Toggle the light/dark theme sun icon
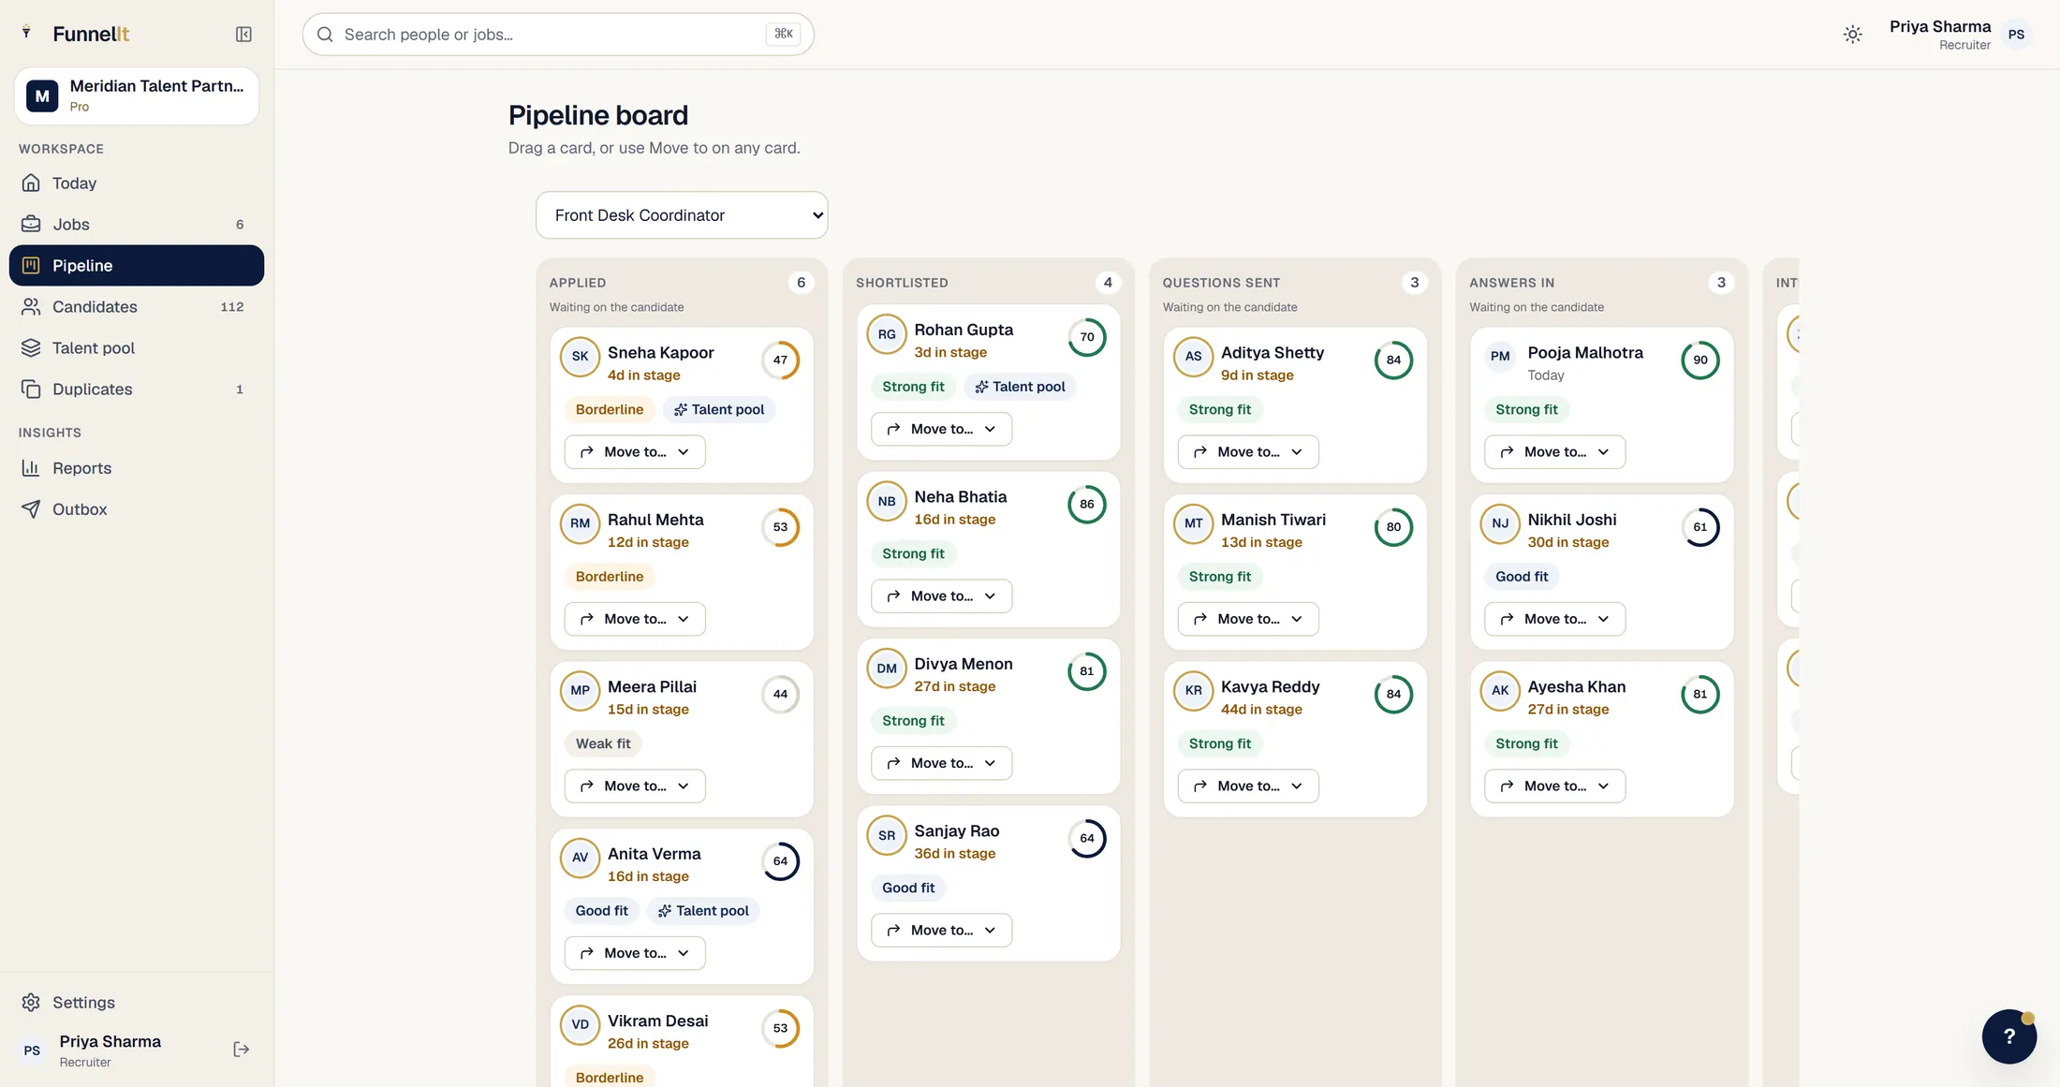 click(x=1852, y=35)
